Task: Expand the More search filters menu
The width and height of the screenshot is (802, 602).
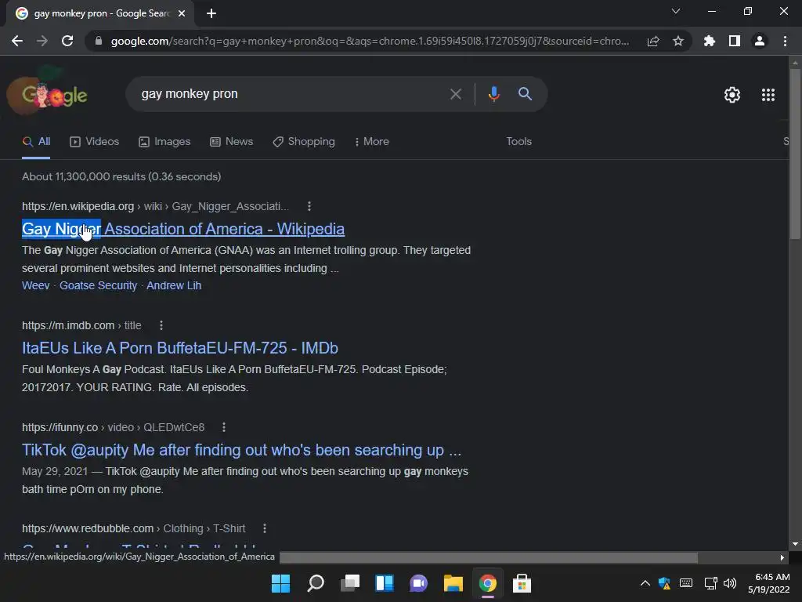Action: (372, 141)
